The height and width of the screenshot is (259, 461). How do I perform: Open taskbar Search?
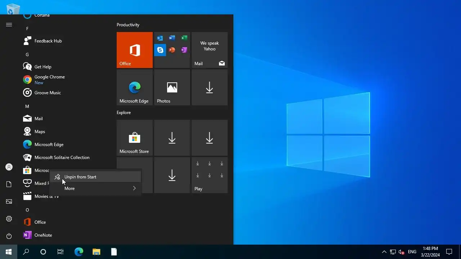(x=26, y=252)
